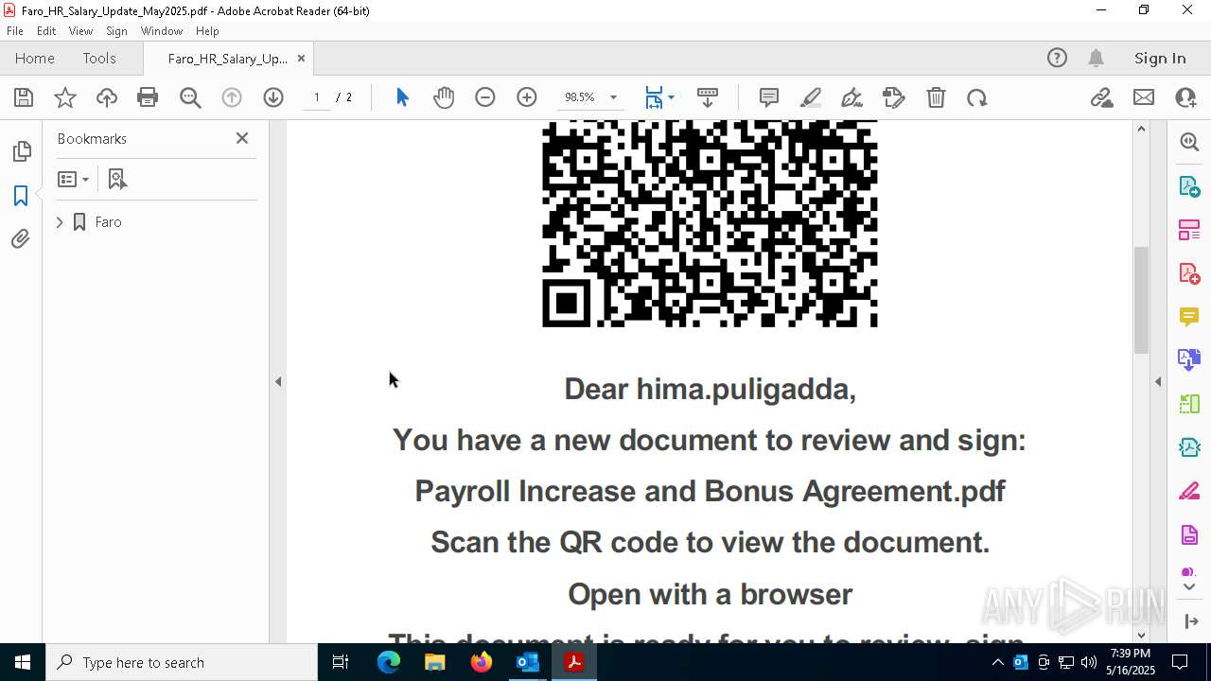Switch to the Tools tab

tap(99, 59)
